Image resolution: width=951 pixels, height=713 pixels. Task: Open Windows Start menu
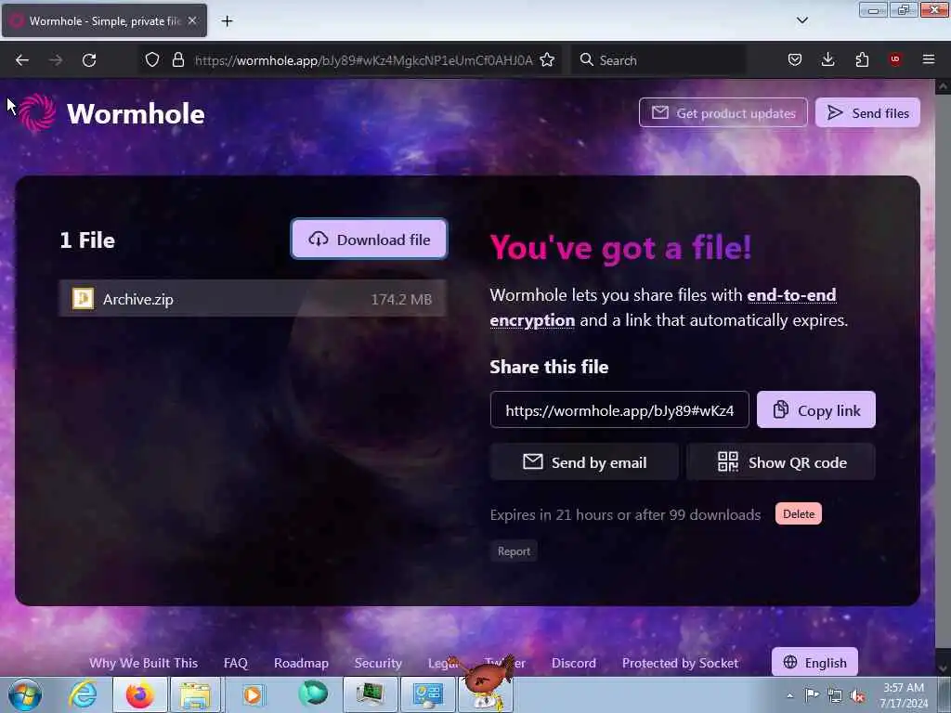click(x=25, y=694)
